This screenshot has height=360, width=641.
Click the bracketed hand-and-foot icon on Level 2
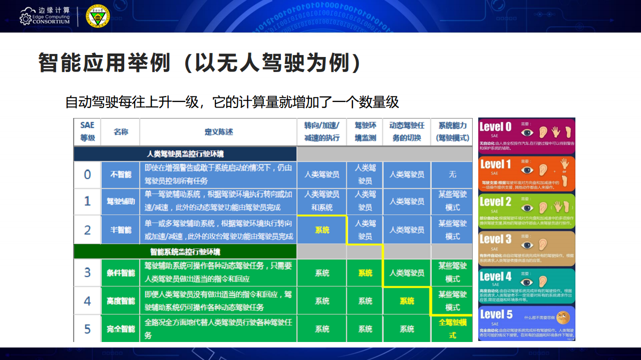tap(562, 207)
